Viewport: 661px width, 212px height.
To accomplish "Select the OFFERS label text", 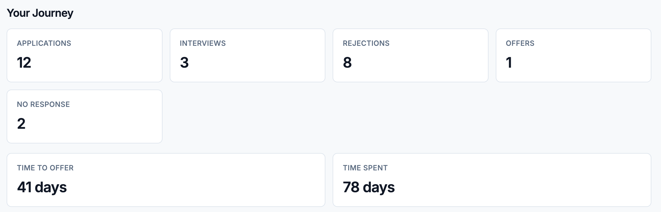I will click(520, 43).
